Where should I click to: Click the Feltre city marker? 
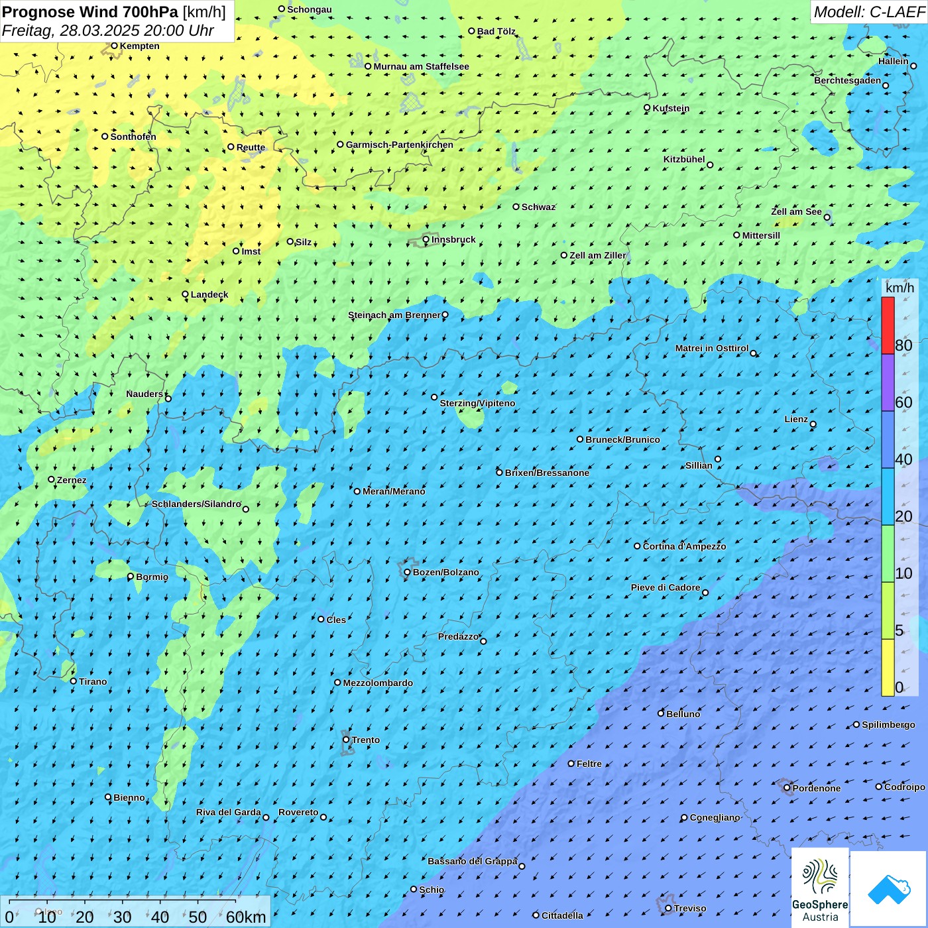pyautogui.click(x=571, y=764)
